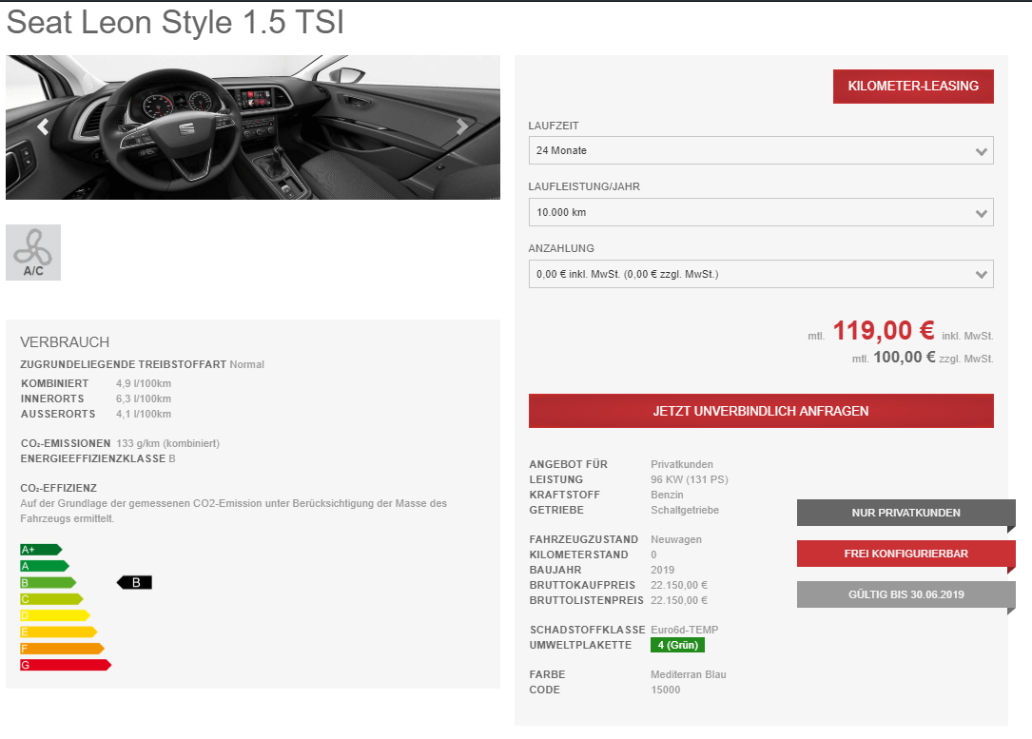Click the Nur Privatkunden ribbon label
Viewport: 1032px width, 739px height.
(x=905, y=513)
